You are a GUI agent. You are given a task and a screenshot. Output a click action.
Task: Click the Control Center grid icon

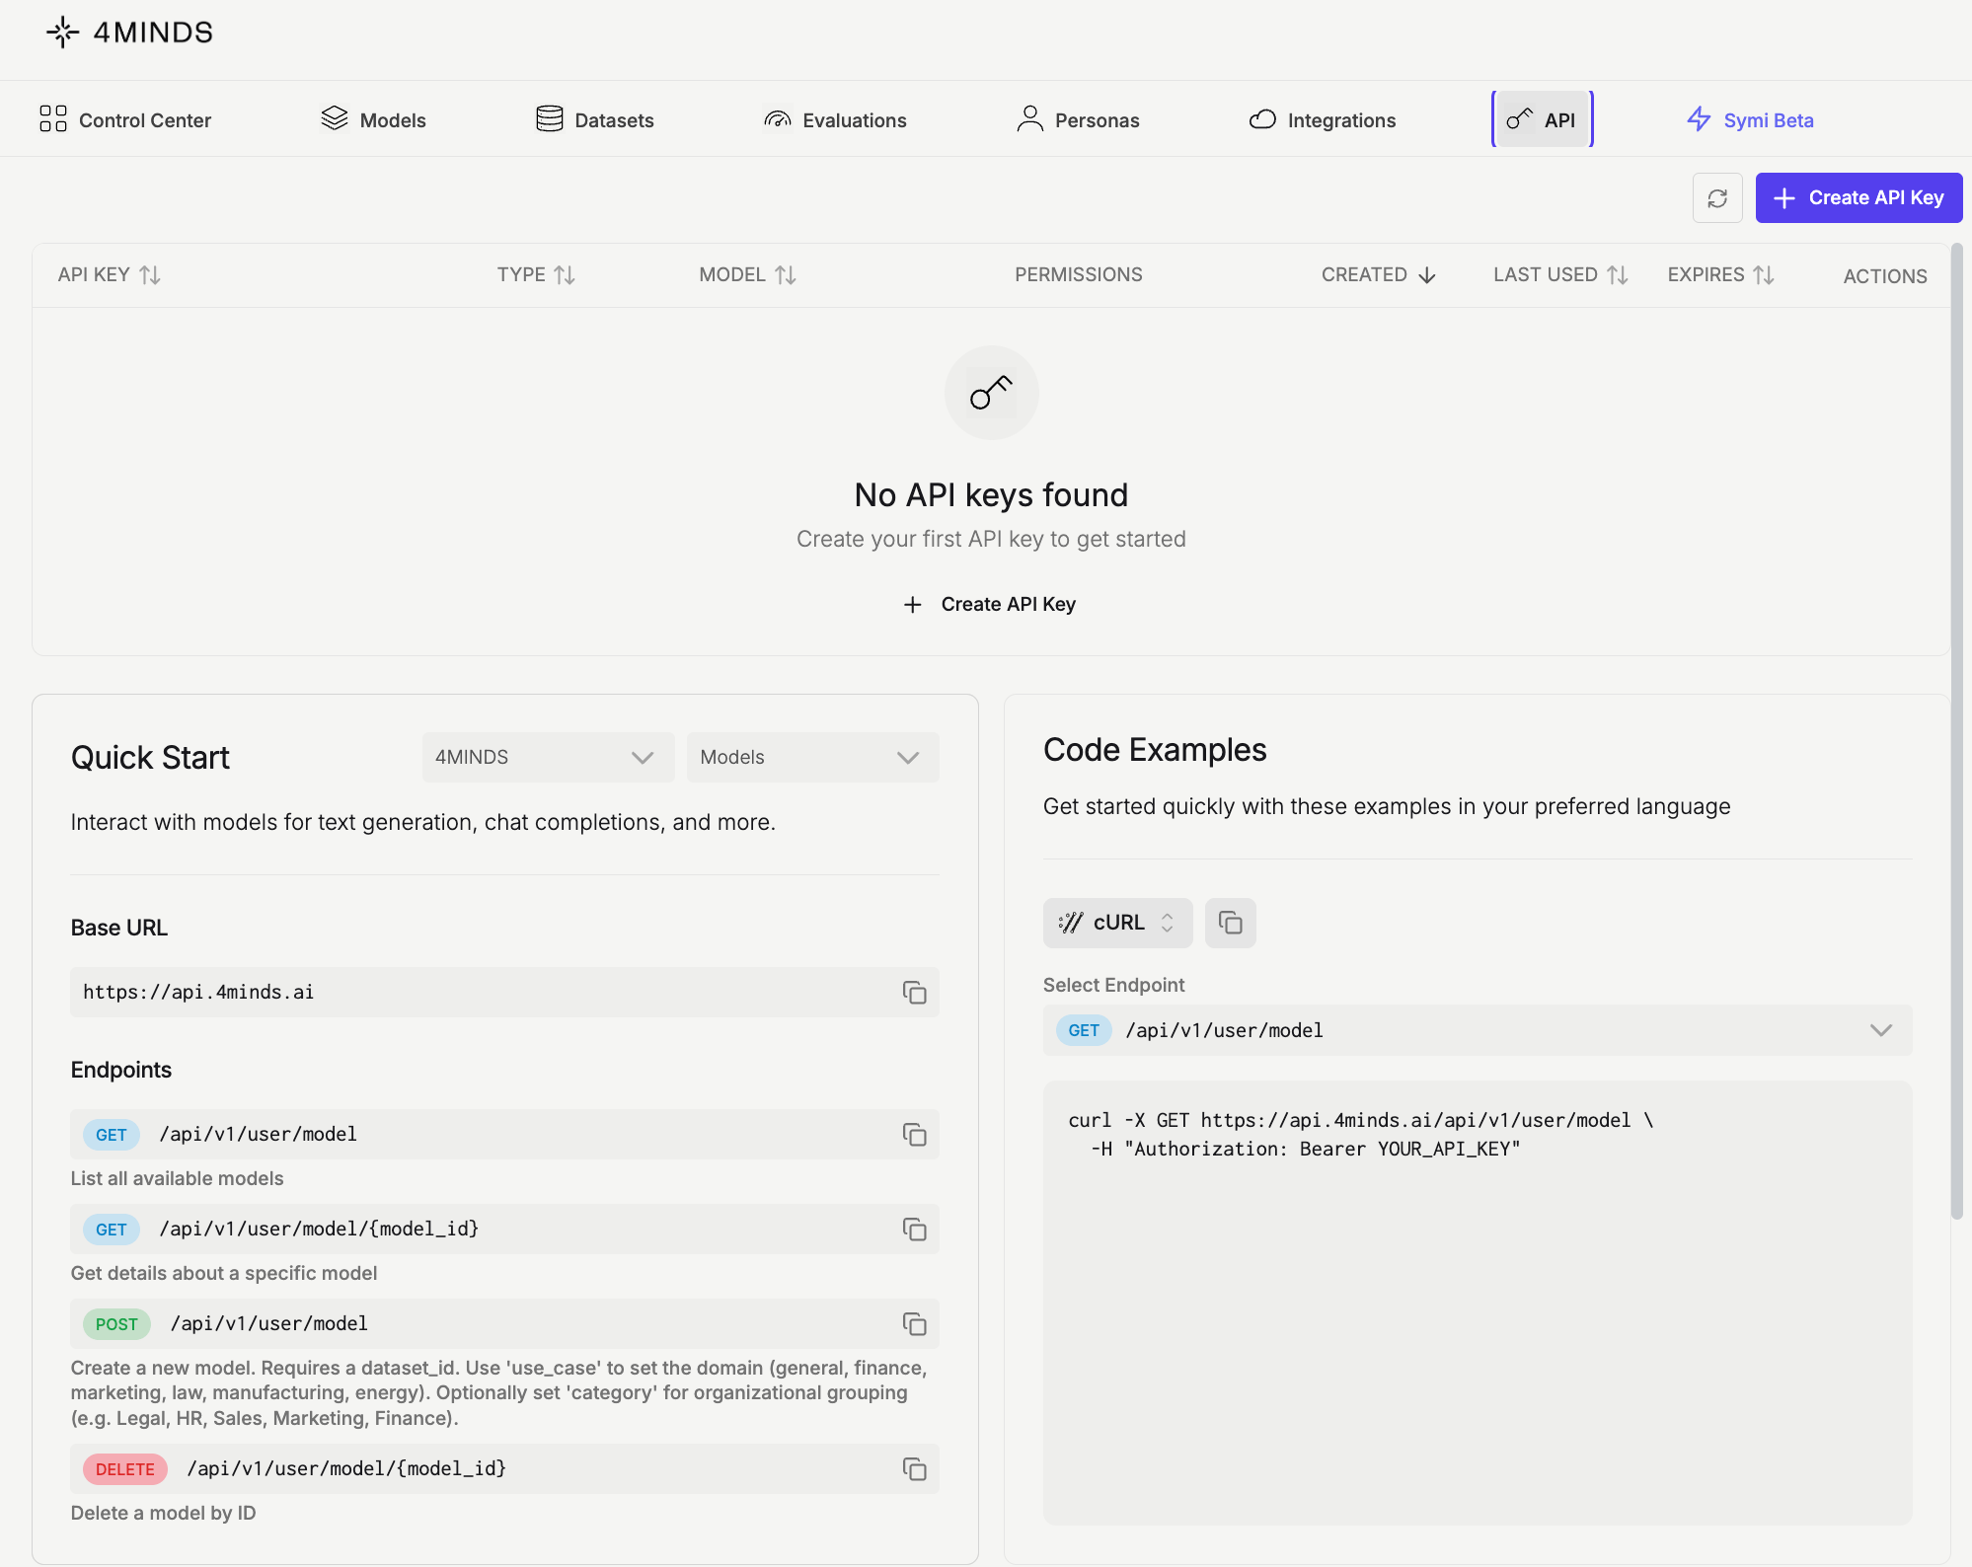click(x=53, y=118)
